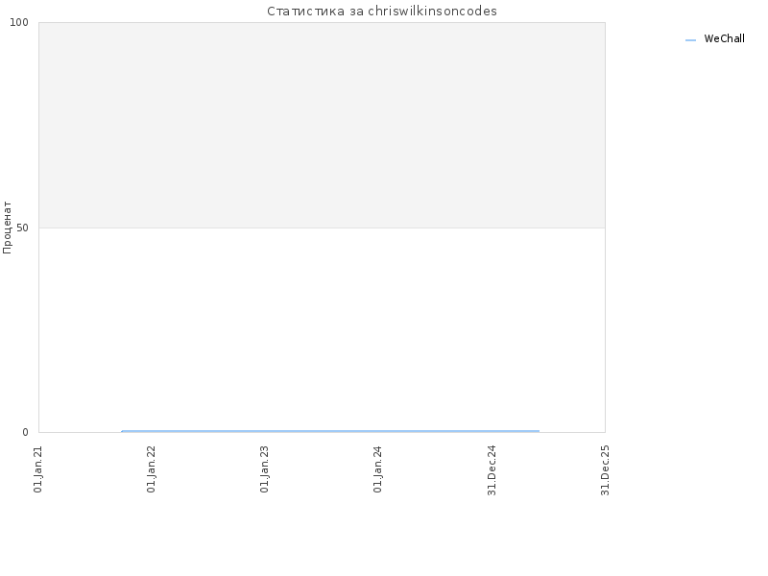The image size is (768, 576).
Task: Click the 31.Dec.24 x-axis date label
Action: pos(492,470)
